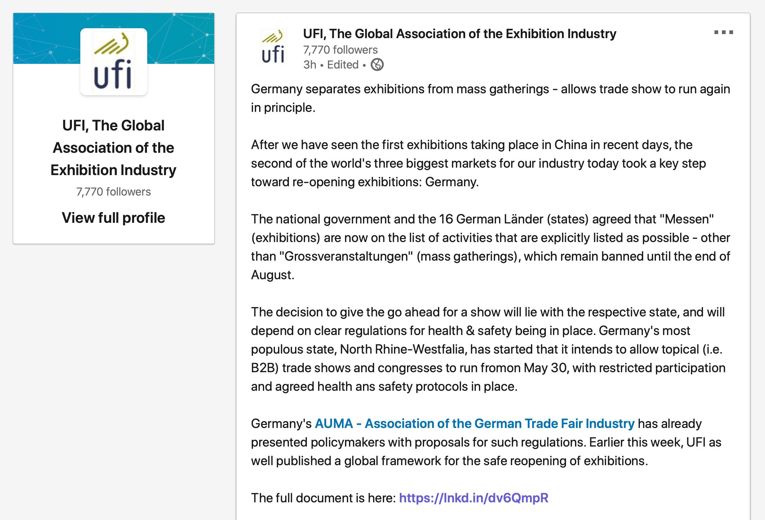Viewport: 765px width, 520px height.
Task: Open the post's three-dot options menu
Action: pos(723,32)
